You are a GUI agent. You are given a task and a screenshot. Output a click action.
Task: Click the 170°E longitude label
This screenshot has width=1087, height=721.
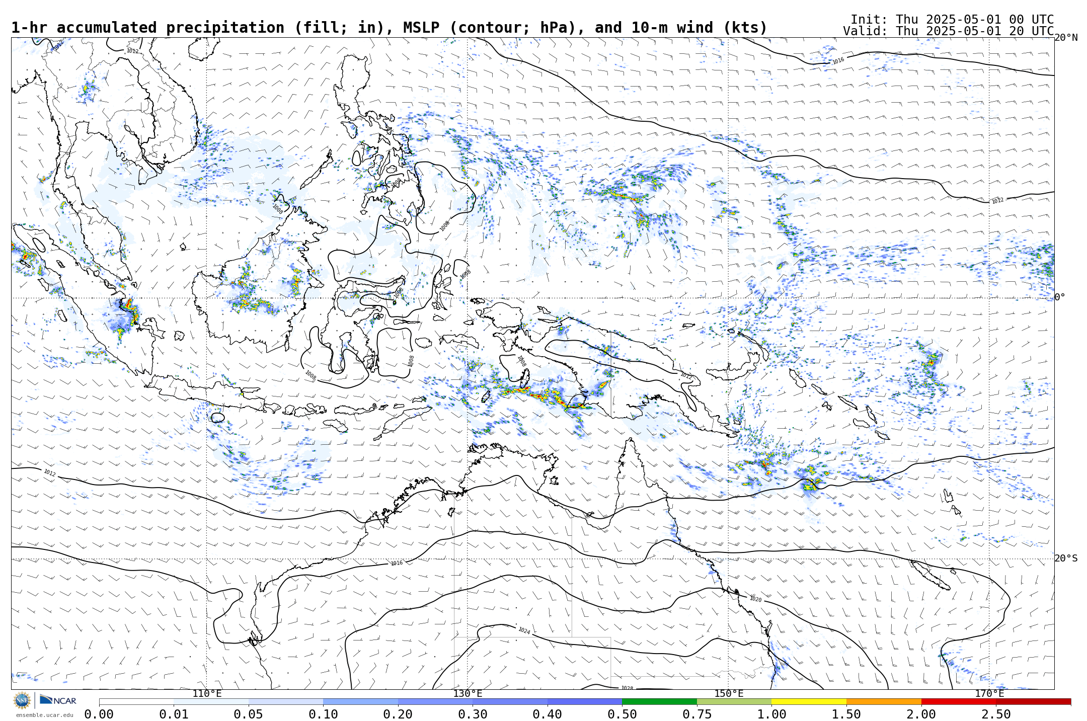(x=989, y=694)
